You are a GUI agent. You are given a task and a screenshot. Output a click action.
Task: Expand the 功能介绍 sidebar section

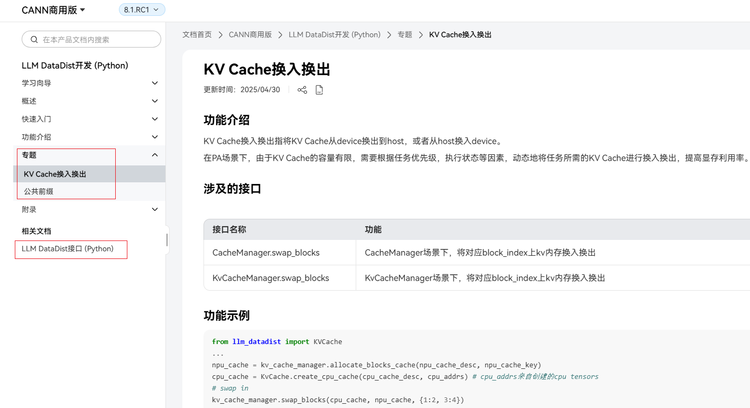click(155, 137)
